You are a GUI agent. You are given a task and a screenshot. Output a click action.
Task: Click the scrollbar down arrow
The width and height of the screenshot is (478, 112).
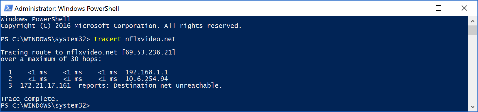point(473,107)
